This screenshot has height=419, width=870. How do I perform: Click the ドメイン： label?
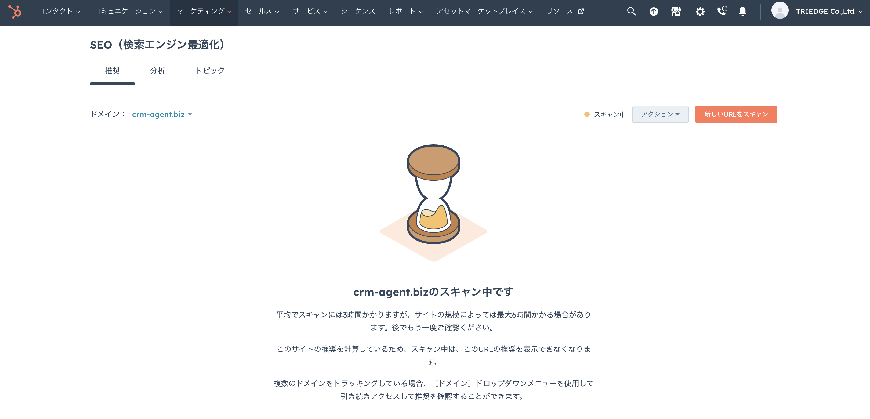108,114
